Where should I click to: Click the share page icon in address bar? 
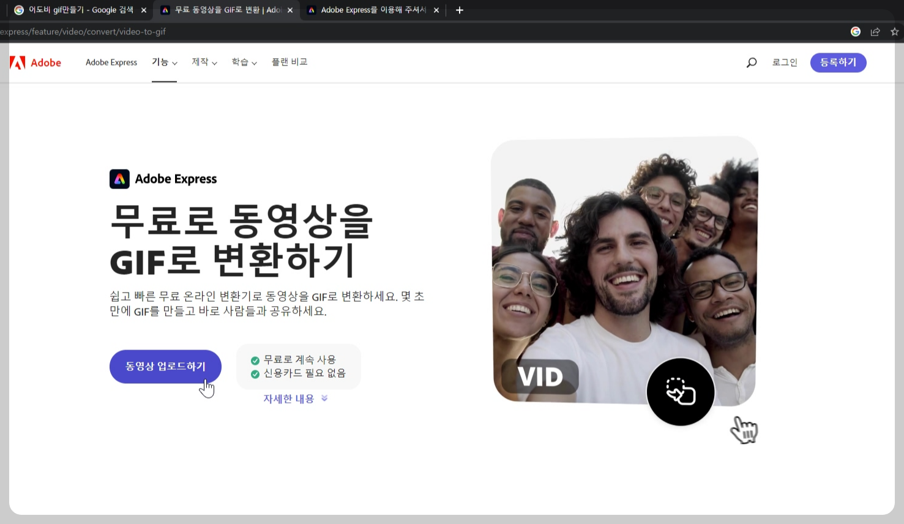(875, 32)
